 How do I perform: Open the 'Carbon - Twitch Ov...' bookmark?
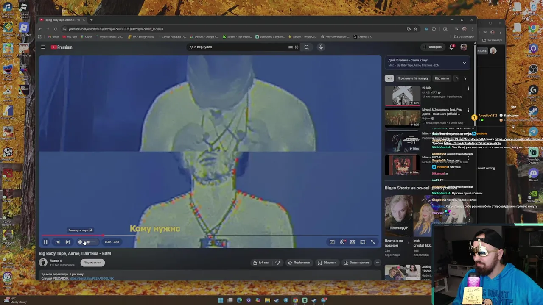click(x=302, y=37)
